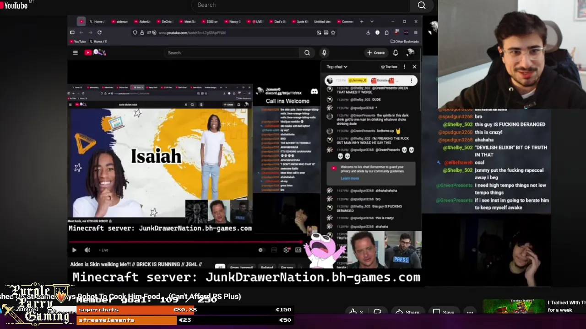Click the YouTube logo at top left

point(15,5)
